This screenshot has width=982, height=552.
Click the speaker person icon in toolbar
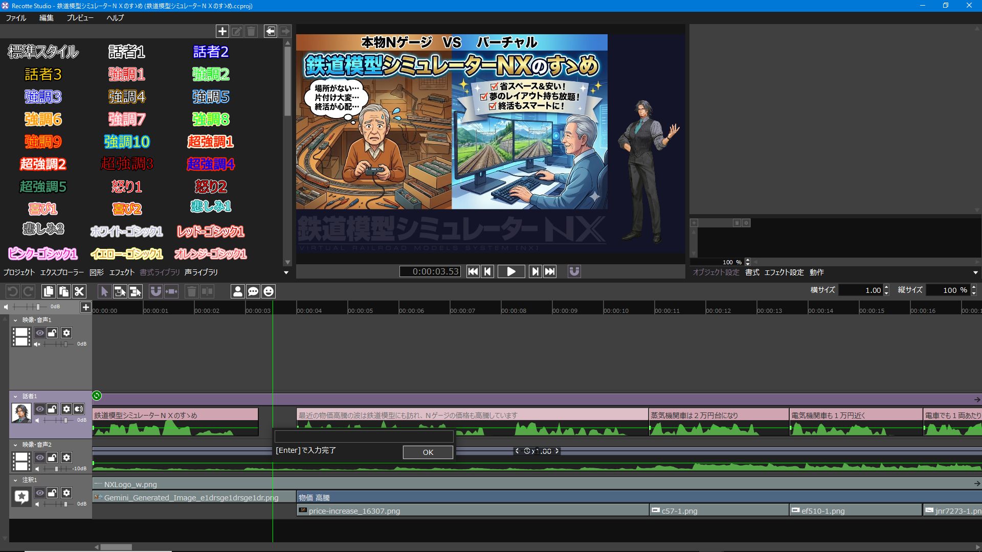click(x=237, y=291)
